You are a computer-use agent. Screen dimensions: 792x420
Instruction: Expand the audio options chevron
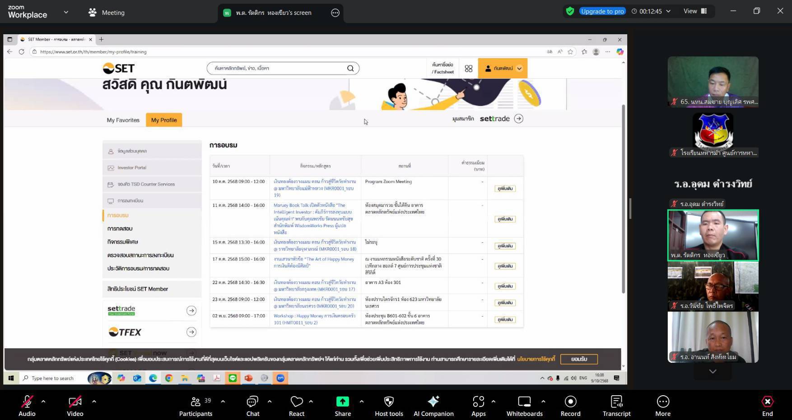click(43, 401)
